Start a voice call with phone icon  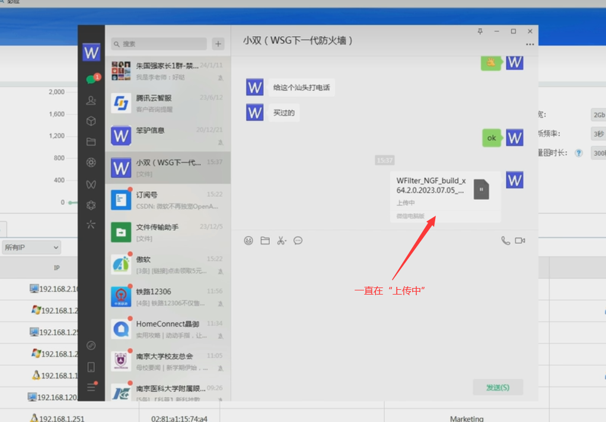505,241
